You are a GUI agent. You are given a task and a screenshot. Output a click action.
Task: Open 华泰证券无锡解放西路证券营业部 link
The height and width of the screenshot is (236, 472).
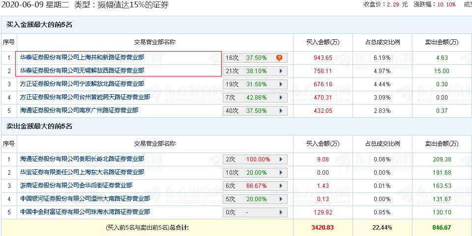pyautogui.click(x=82, y=71)
